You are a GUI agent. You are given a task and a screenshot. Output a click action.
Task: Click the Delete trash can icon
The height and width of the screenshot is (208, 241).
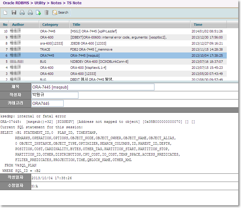pyautogui.click(x=47, y=12)
